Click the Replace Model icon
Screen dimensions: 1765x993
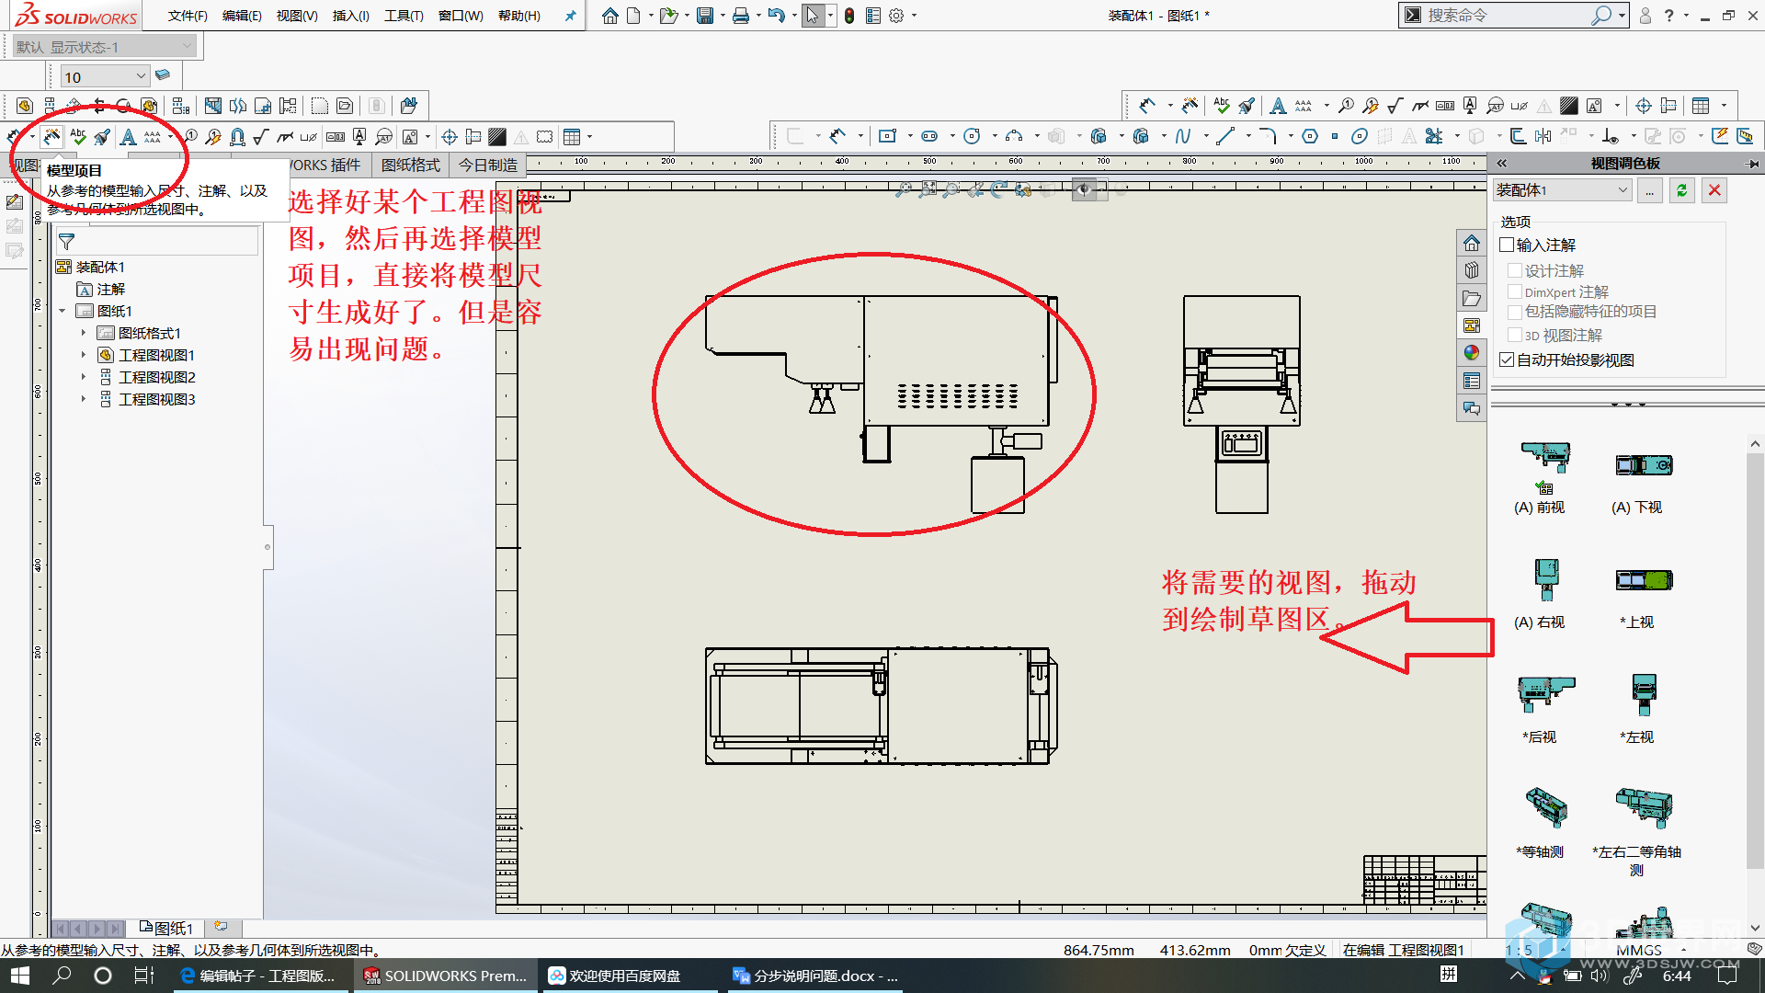408,106
